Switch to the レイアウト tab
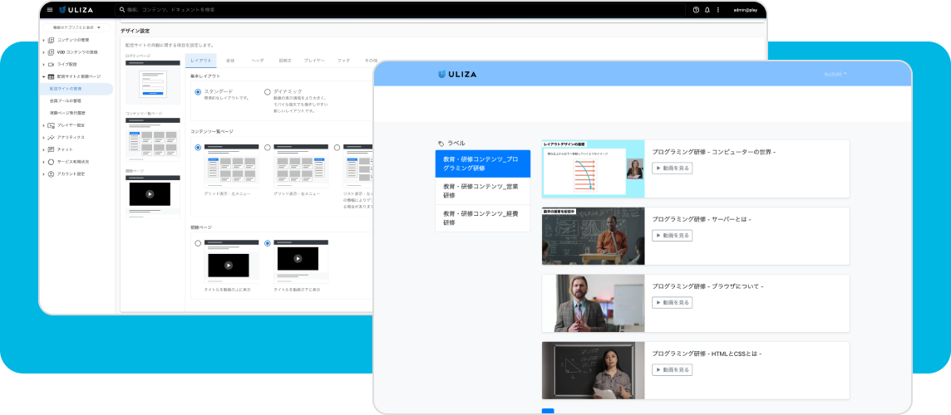 [x=200, y=61]
